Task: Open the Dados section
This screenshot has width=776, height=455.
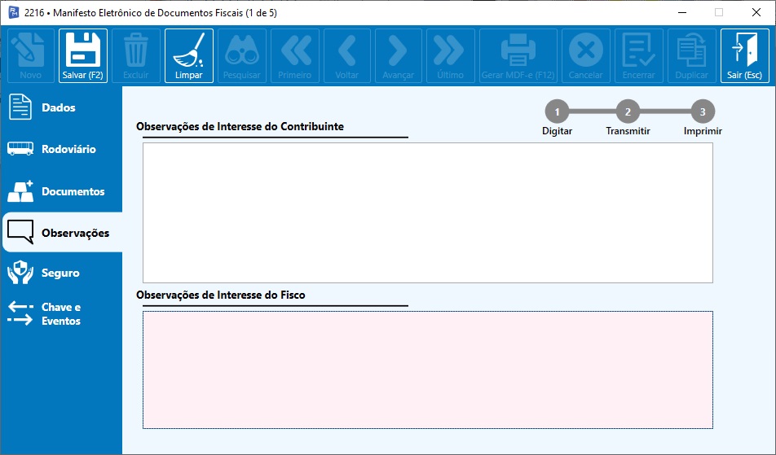Action: click(61, 107)
